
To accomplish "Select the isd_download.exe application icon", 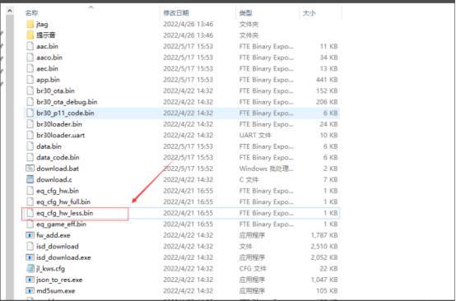I will 30,257.
